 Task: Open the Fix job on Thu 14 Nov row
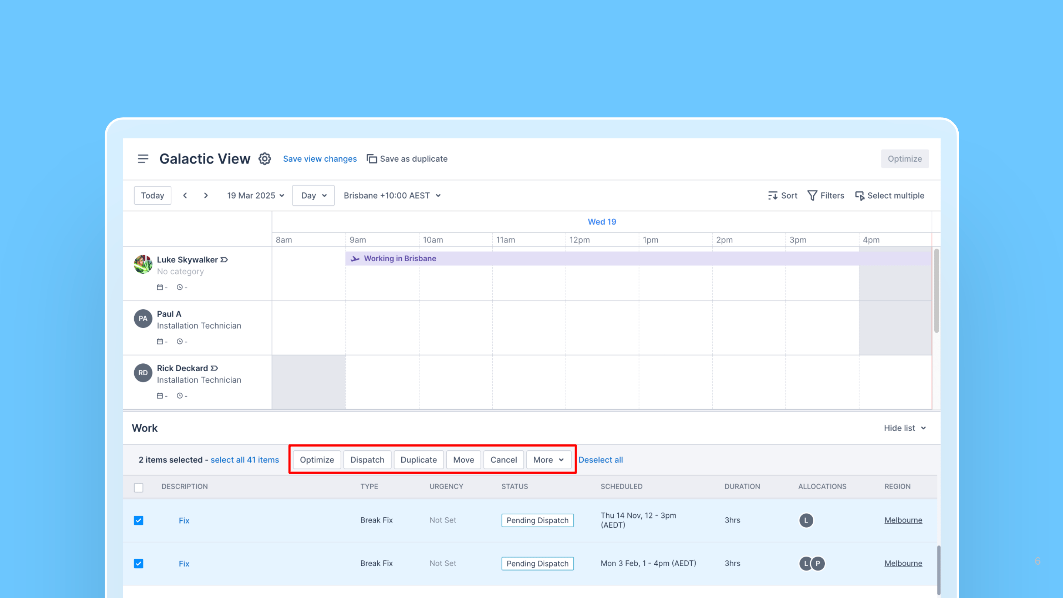(x=183, y=520)
